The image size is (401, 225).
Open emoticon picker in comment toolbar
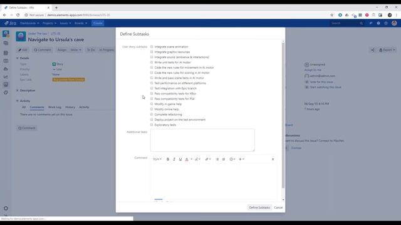(232, 159)
